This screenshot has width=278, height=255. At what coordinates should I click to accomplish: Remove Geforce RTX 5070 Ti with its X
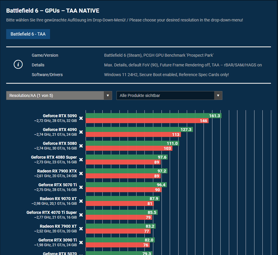[x=81, y=187]
